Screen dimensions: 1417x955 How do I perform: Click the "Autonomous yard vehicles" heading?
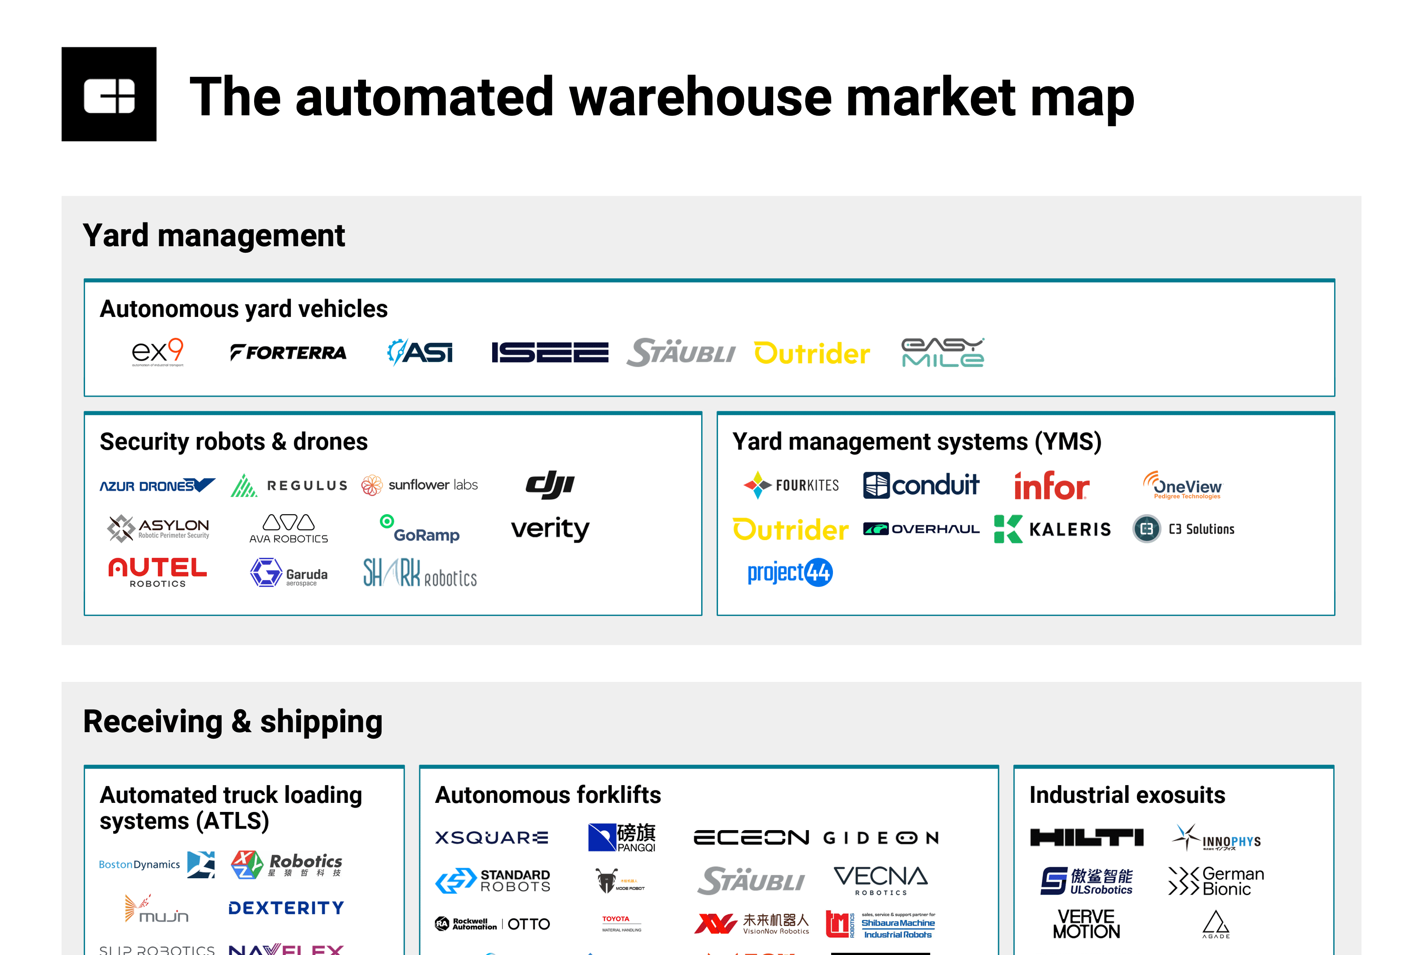244,309
